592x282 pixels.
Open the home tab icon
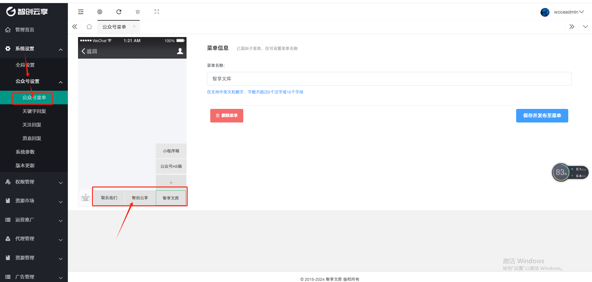coord(89,27)
